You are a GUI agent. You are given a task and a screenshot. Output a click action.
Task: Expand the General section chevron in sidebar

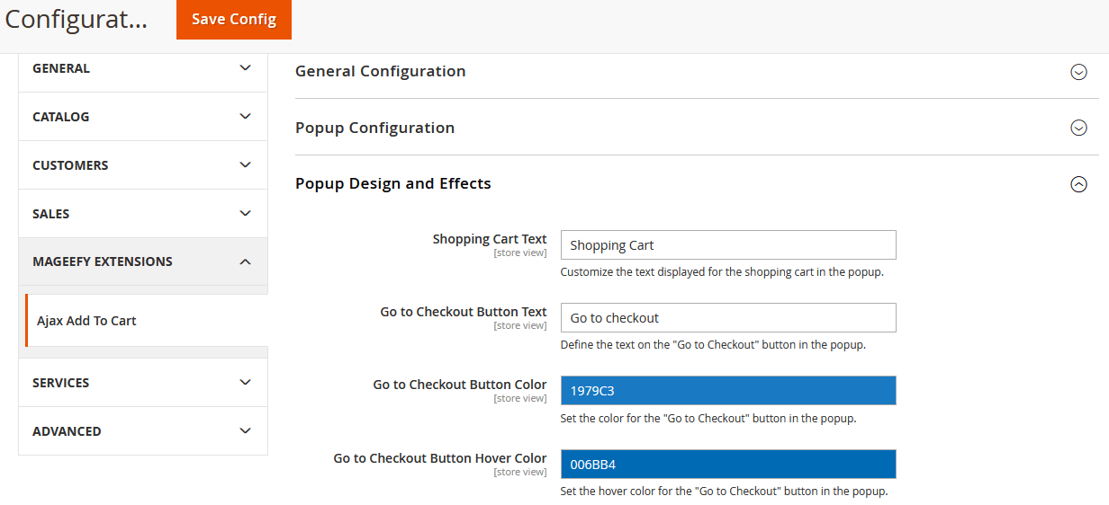[x=245, y=68]
